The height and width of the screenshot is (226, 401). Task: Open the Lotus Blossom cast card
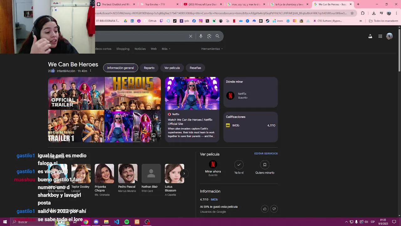(174, 180)
